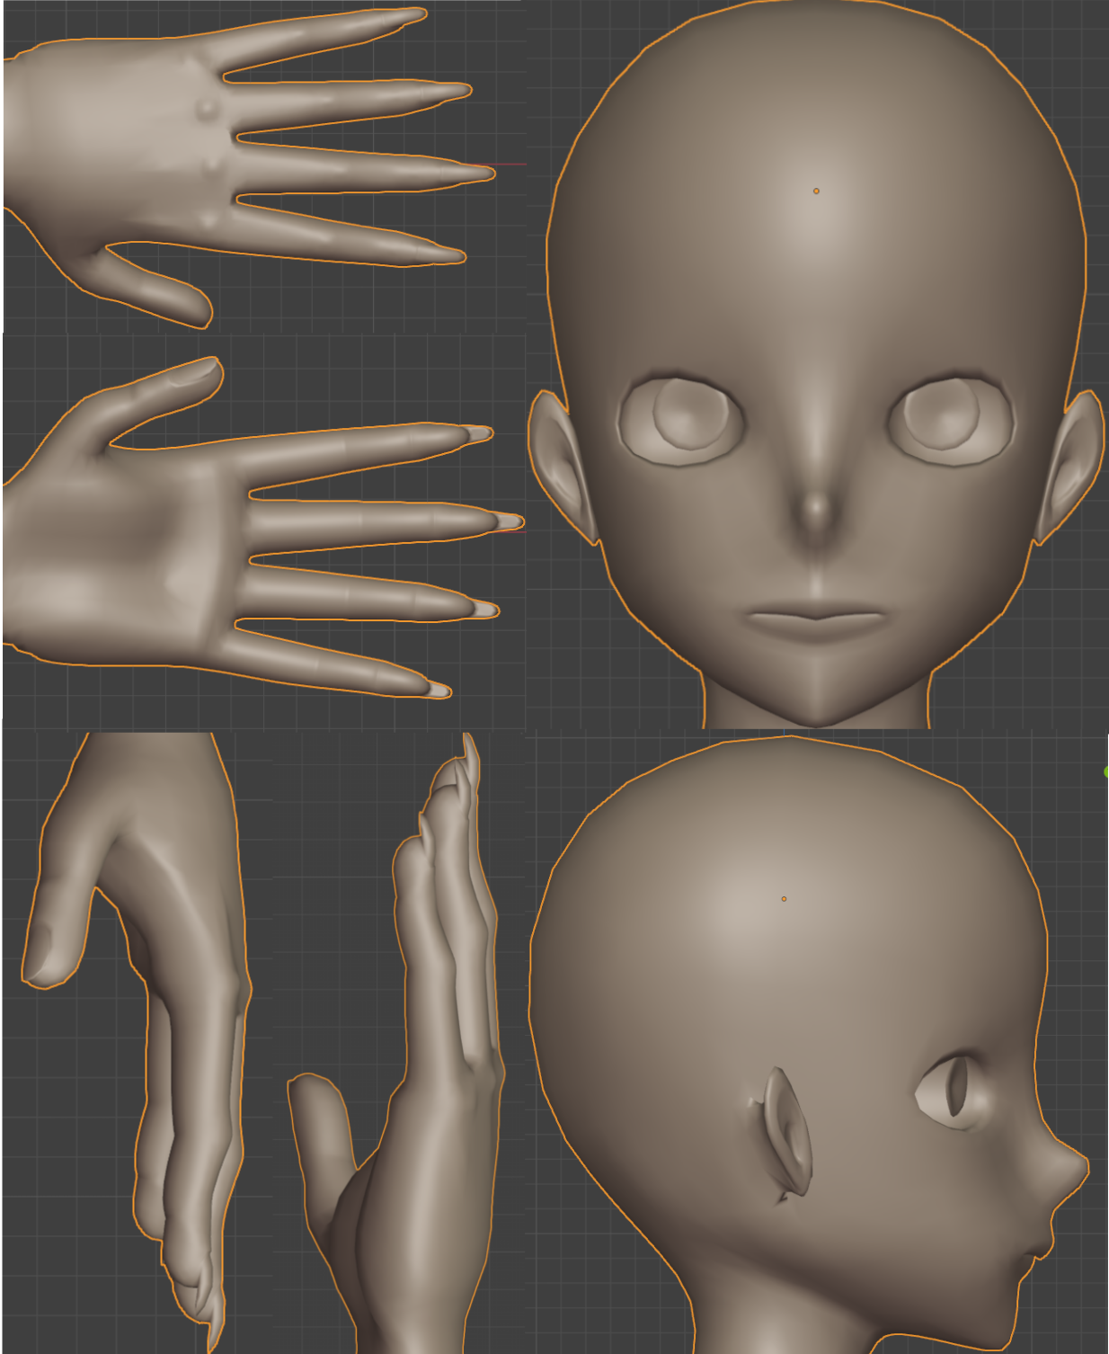Click the orange origin dot on front-view forehead
The width and height of the screenshot is (1109, 1354).
[816, 191]
